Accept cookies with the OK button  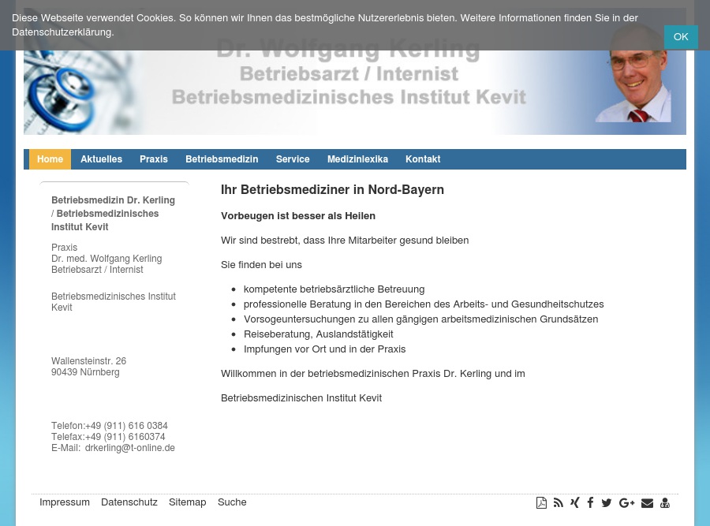pos(681,37)
